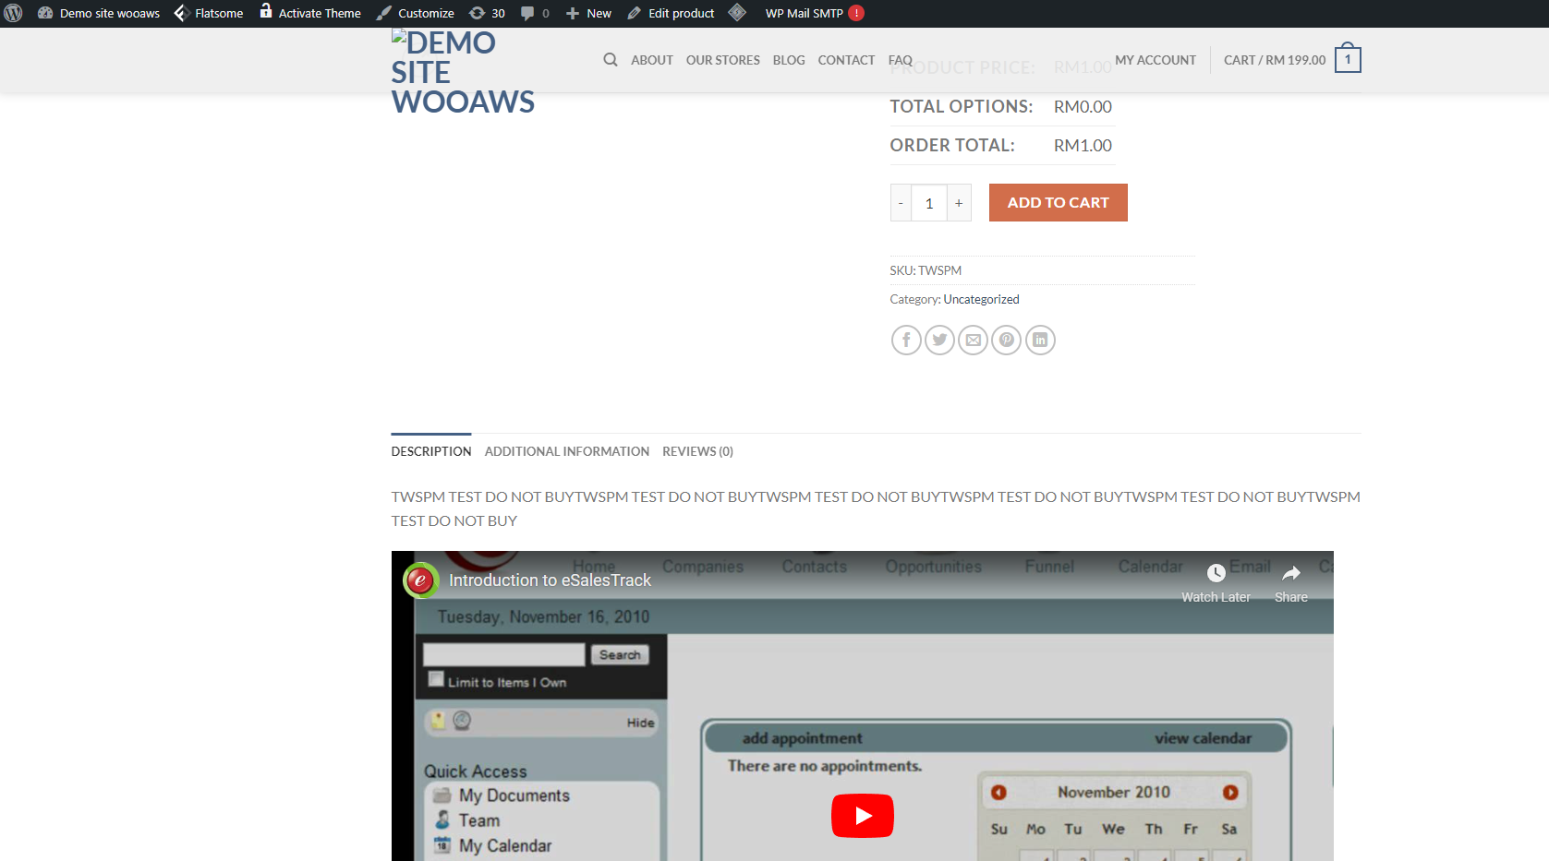Click the Flatsome theme icon
The image size is (1549, 861).
(x=182, y=13)
